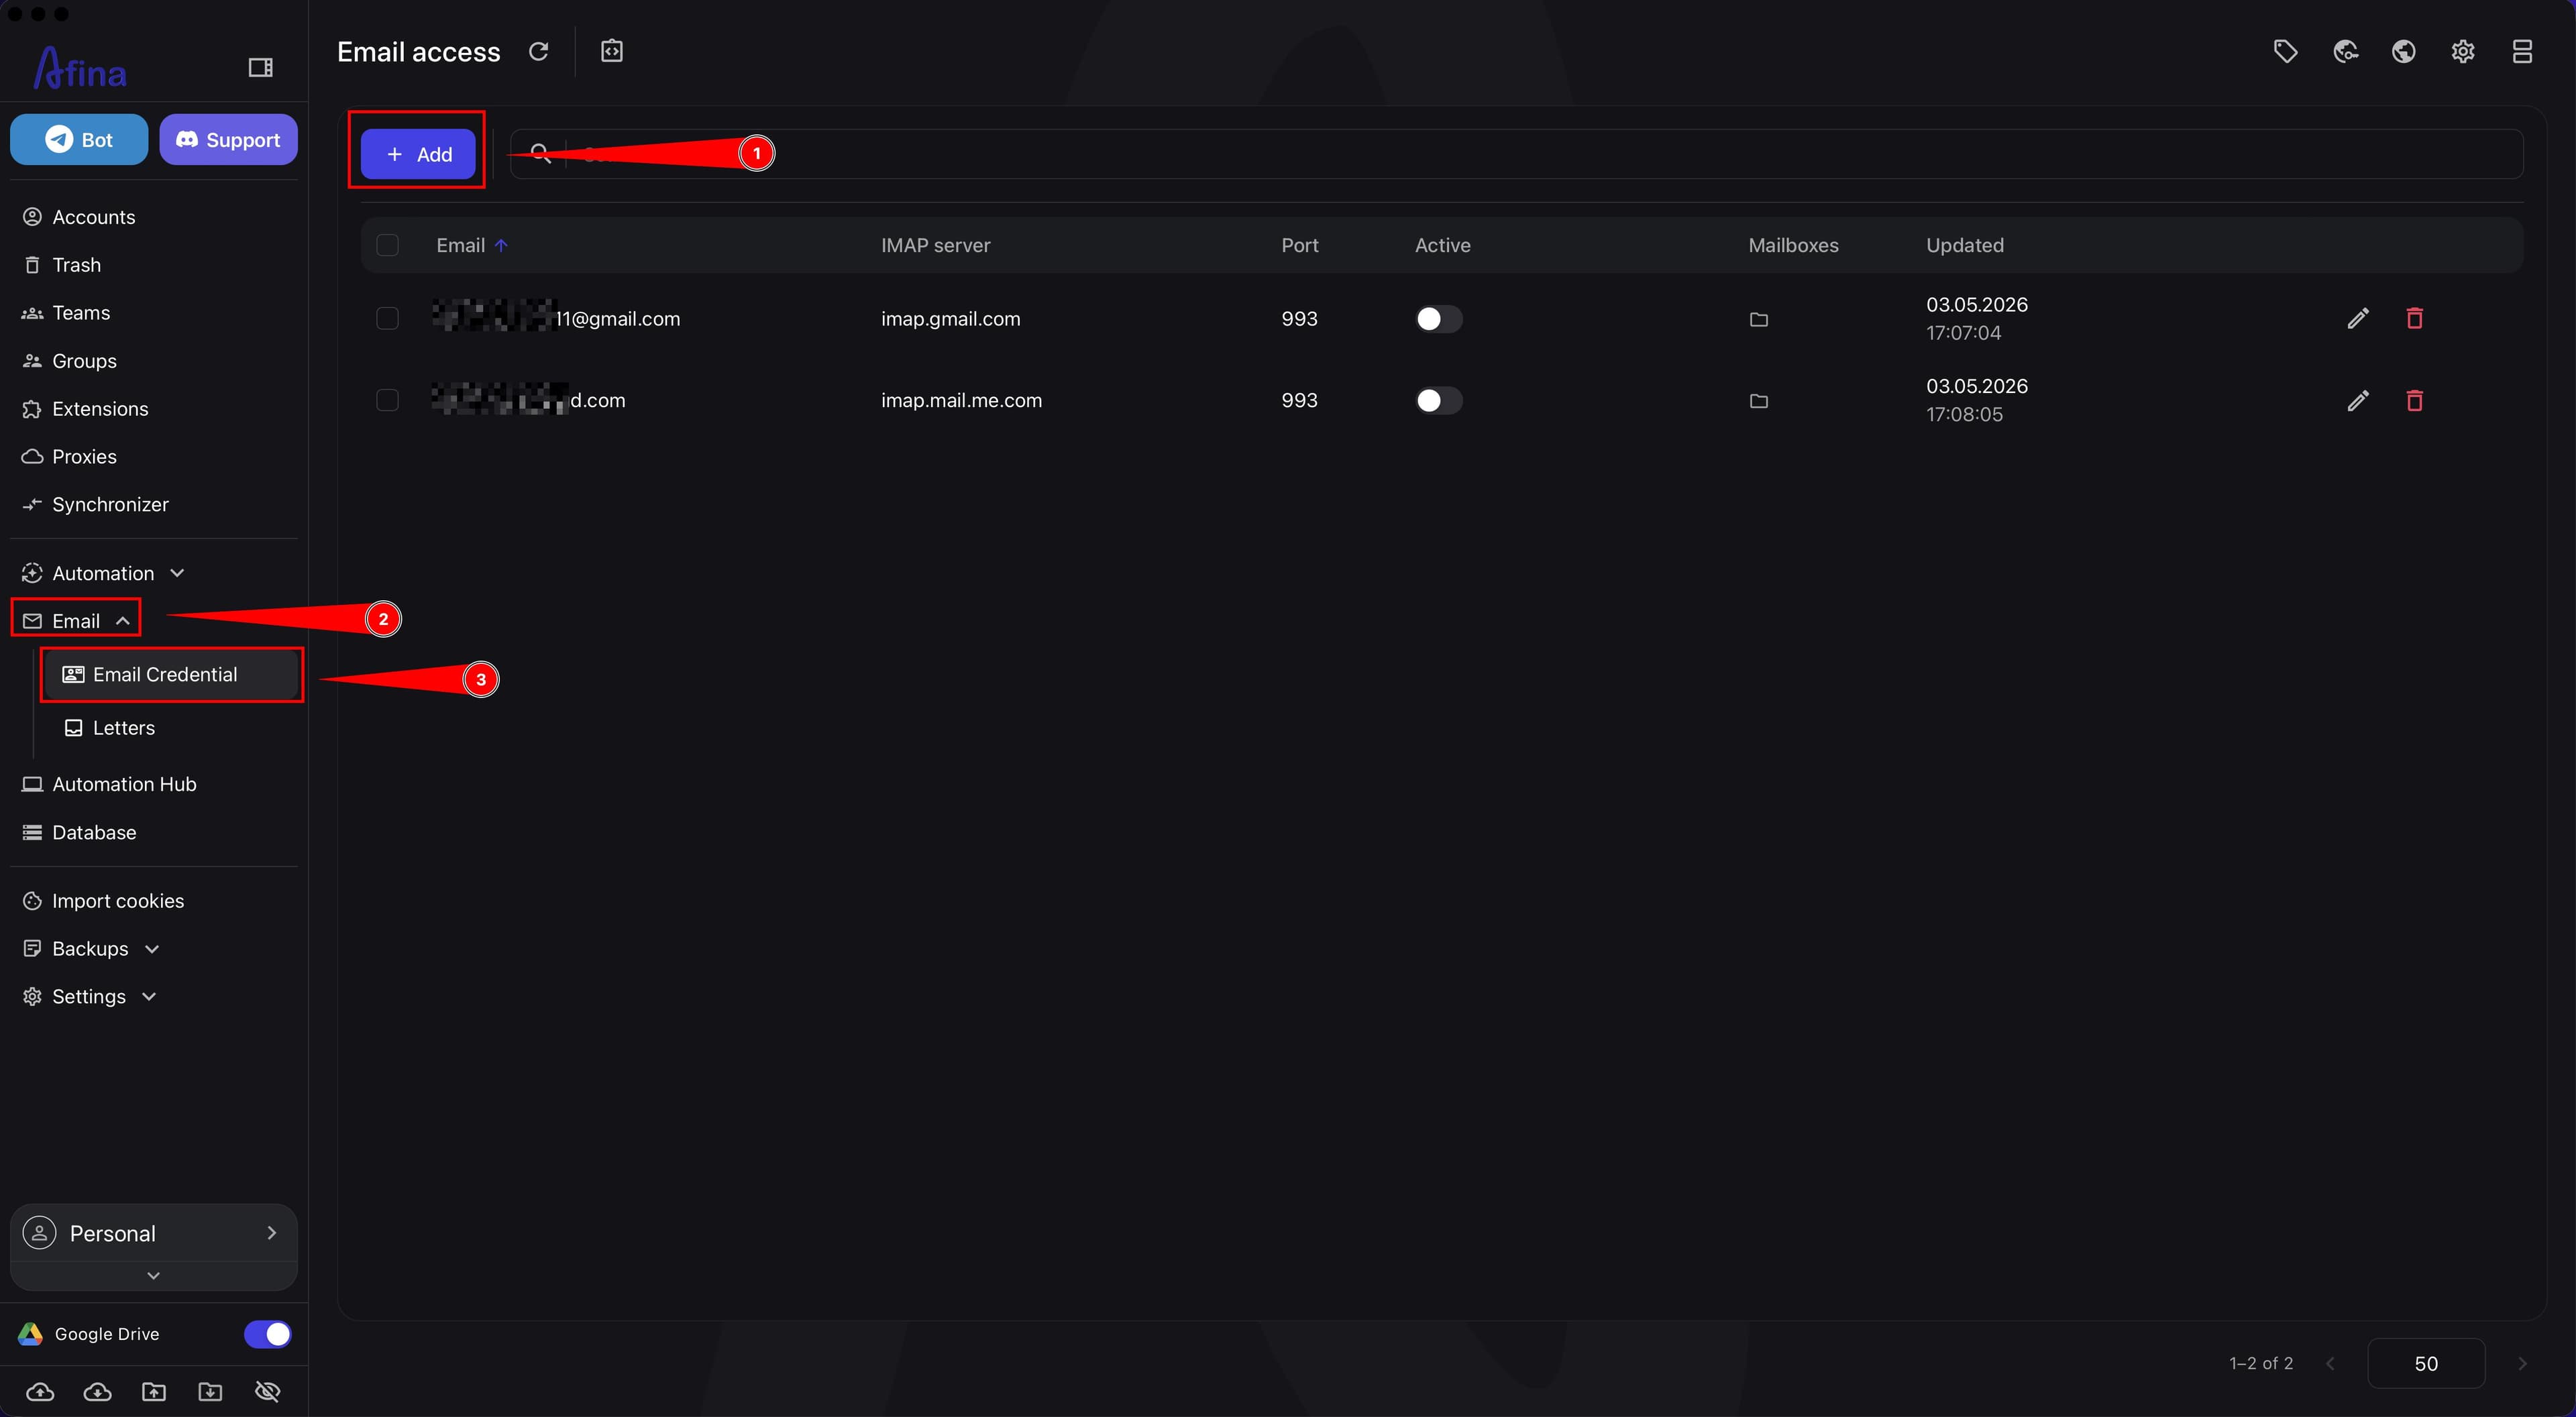Sort by the Email column header
Screen dimensions: 2576x1417
pos(472,245)
